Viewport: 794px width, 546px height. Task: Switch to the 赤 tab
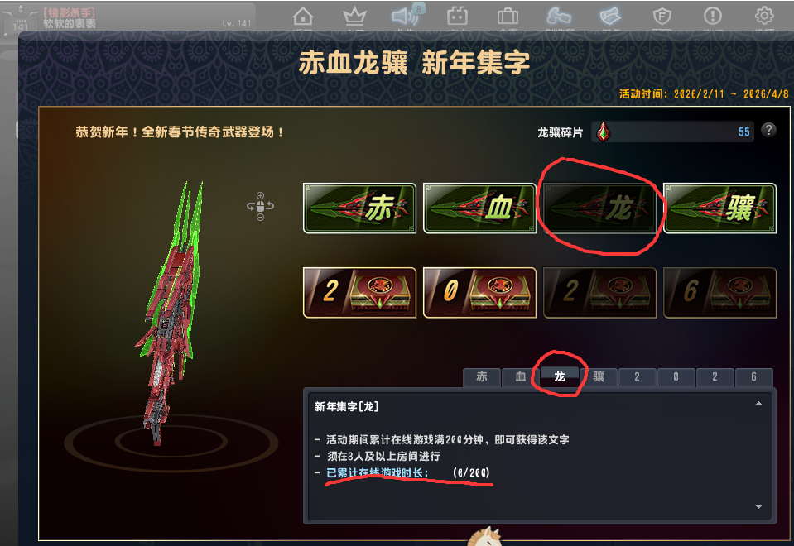[482, 377]
